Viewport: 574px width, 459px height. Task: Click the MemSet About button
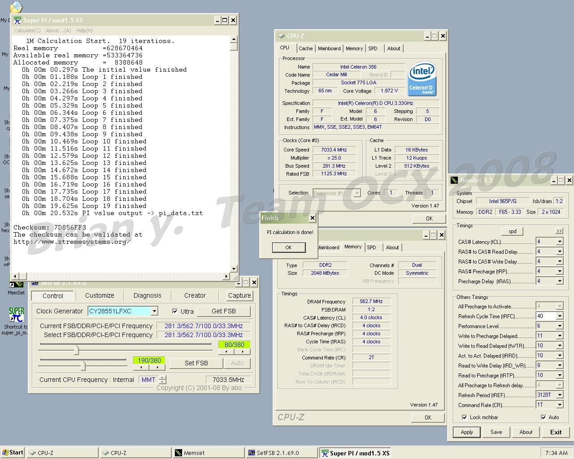coord(526,432)
